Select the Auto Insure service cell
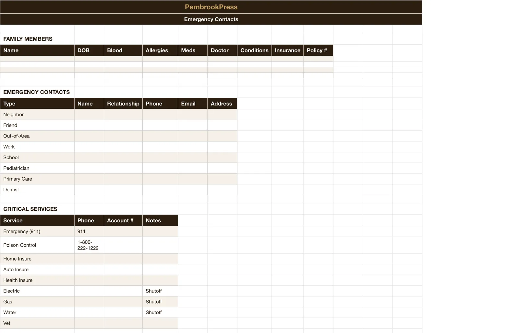Viewport: 519px width, 333px height. [x=37, y=269]
